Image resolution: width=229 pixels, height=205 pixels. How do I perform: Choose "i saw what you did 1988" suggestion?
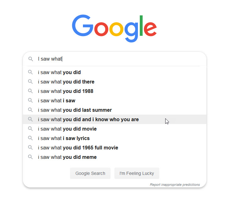[x=66, y=91]
